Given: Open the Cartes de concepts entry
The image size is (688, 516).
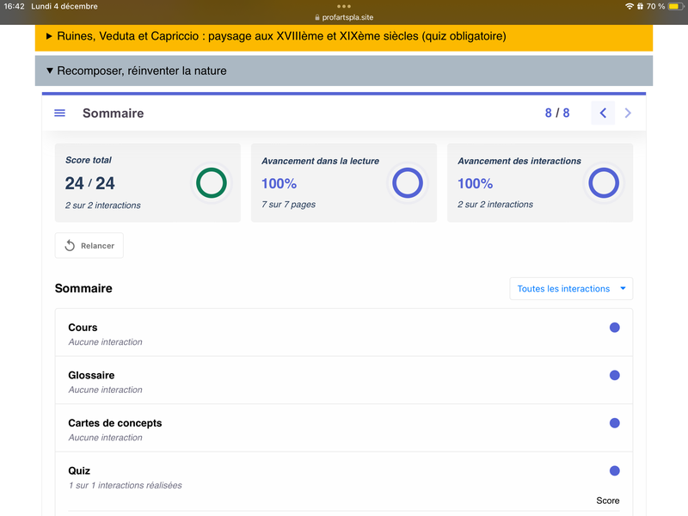Looking at the screenshot, I should coord(114,423).
